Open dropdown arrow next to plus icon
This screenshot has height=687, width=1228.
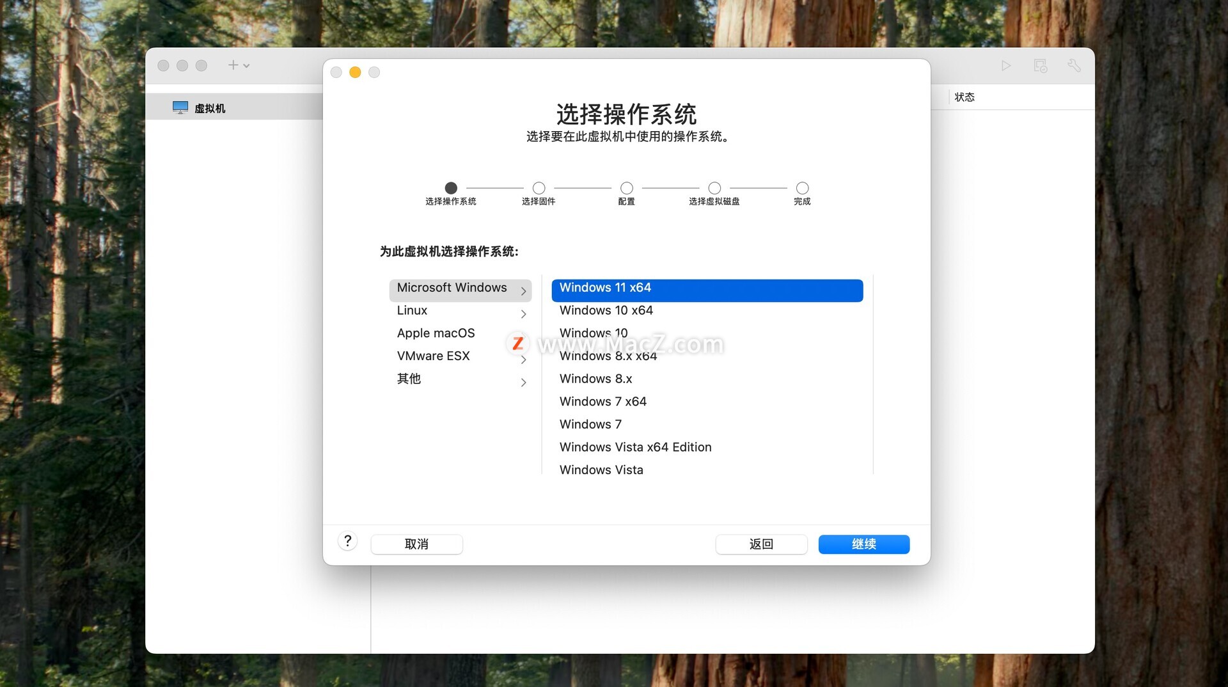[247, 66]
